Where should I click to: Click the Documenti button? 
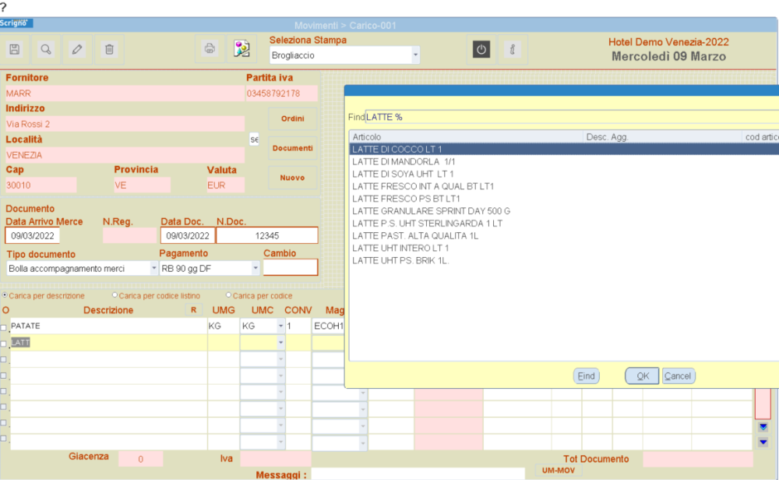click(x=293, y=148)
